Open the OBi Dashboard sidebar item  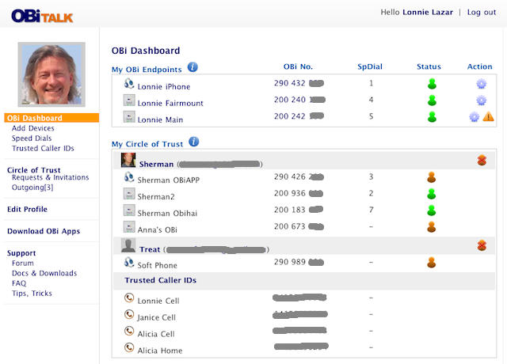[34, 118]
